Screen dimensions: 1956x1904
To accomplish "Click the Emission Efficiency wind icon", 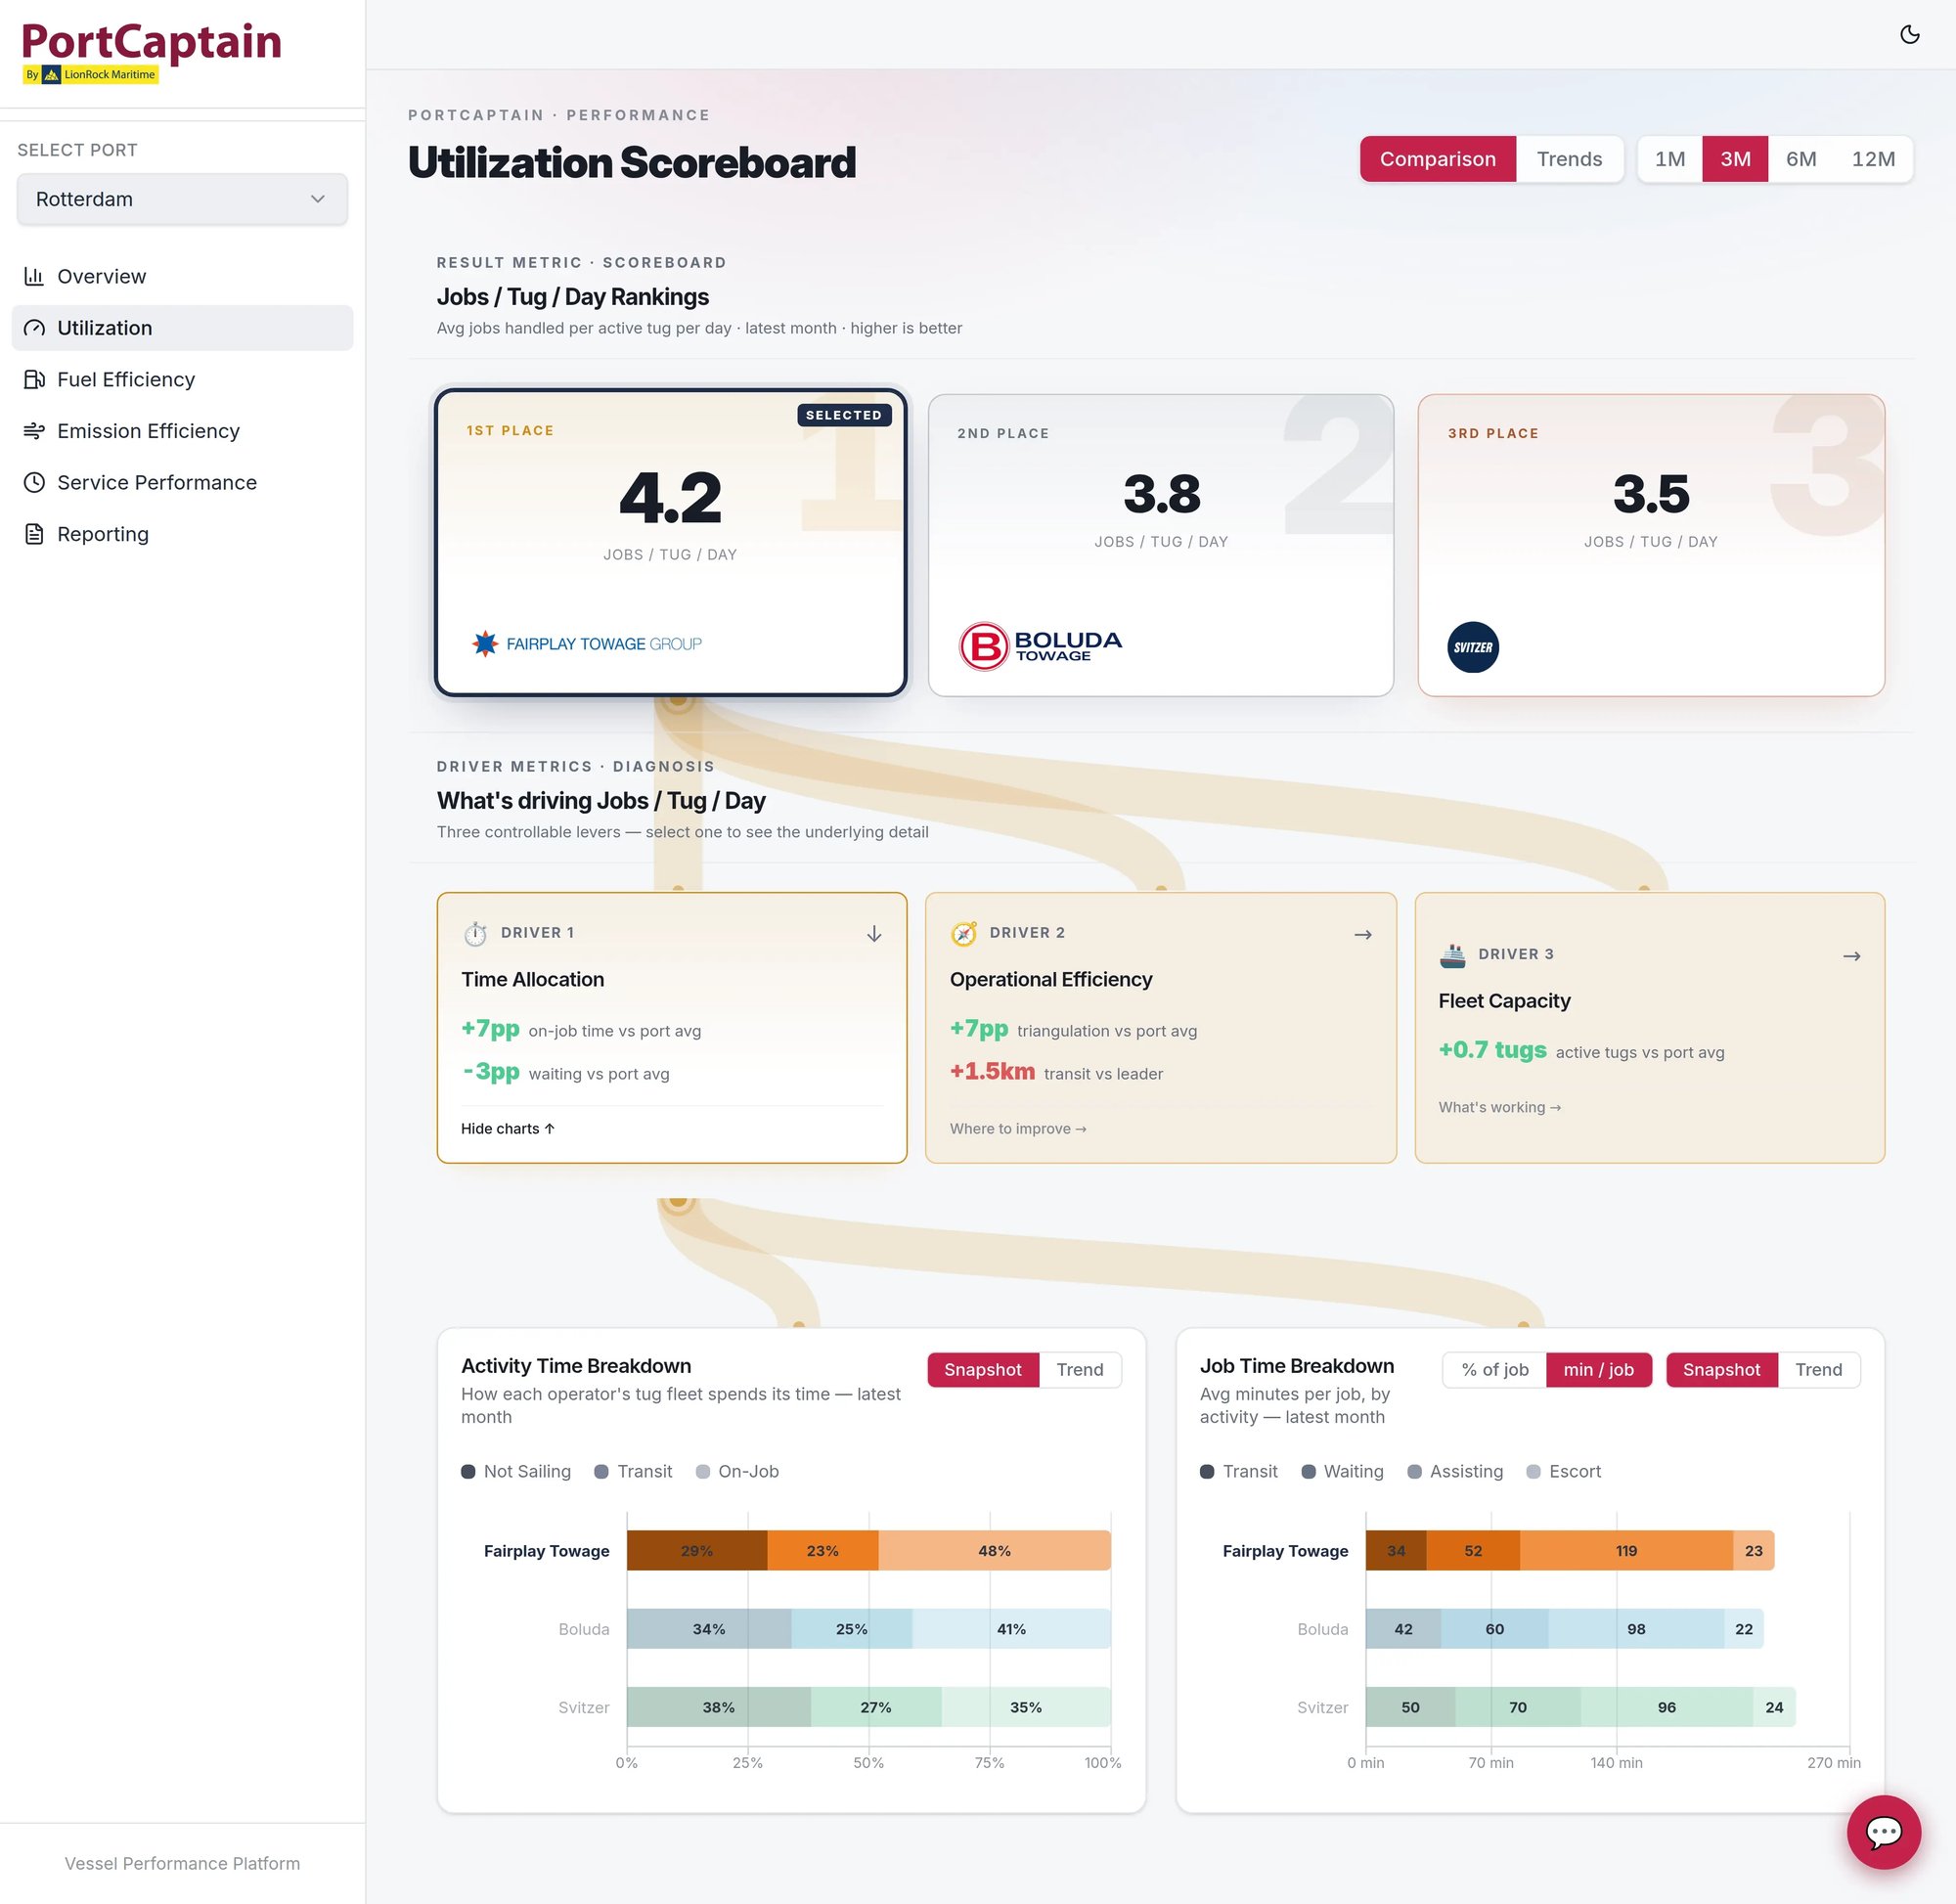I will (x=34, y=431).
